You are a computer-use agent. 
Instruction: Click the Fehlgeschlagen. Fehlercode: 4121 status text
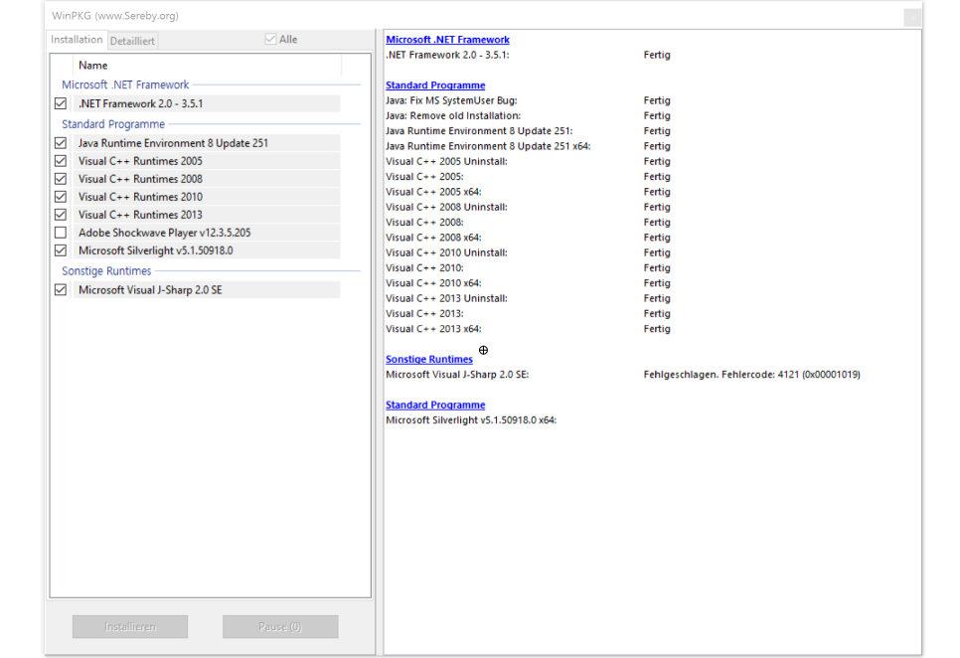click(x=752, y=374)
